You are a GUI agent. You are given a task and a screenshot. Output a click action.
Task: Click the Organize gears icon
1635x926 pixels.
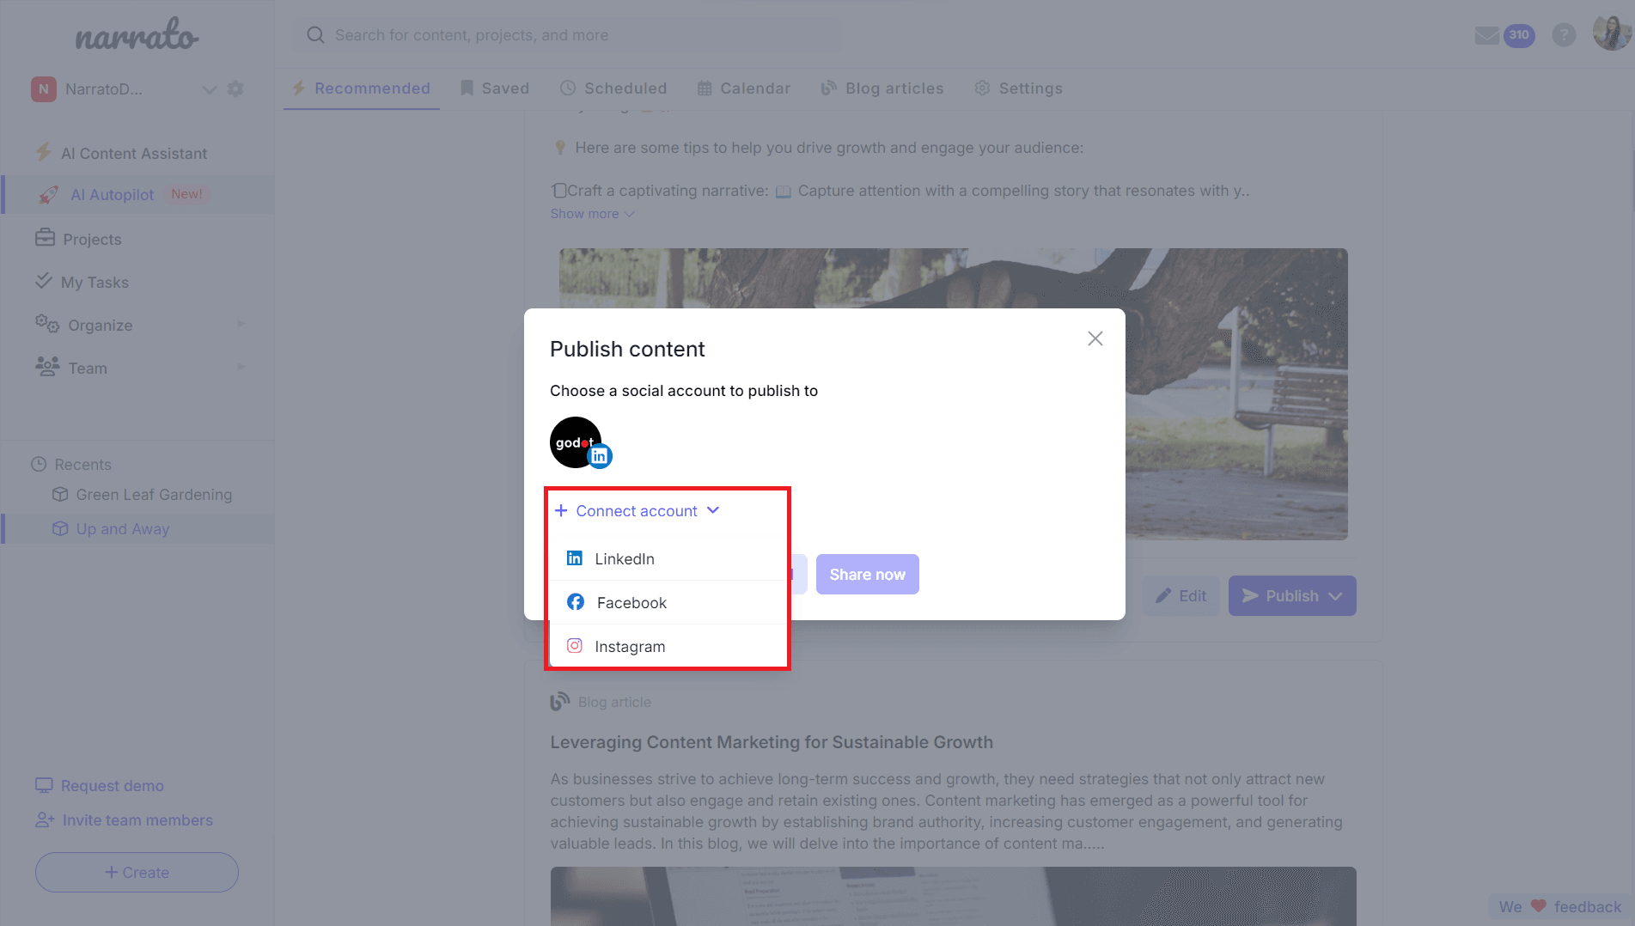click(47, 324)
